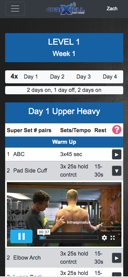Image resolution: width=128 pixels, height=277 pixels.
Task: Switch to the Day 4 tab
Action: 110,77
